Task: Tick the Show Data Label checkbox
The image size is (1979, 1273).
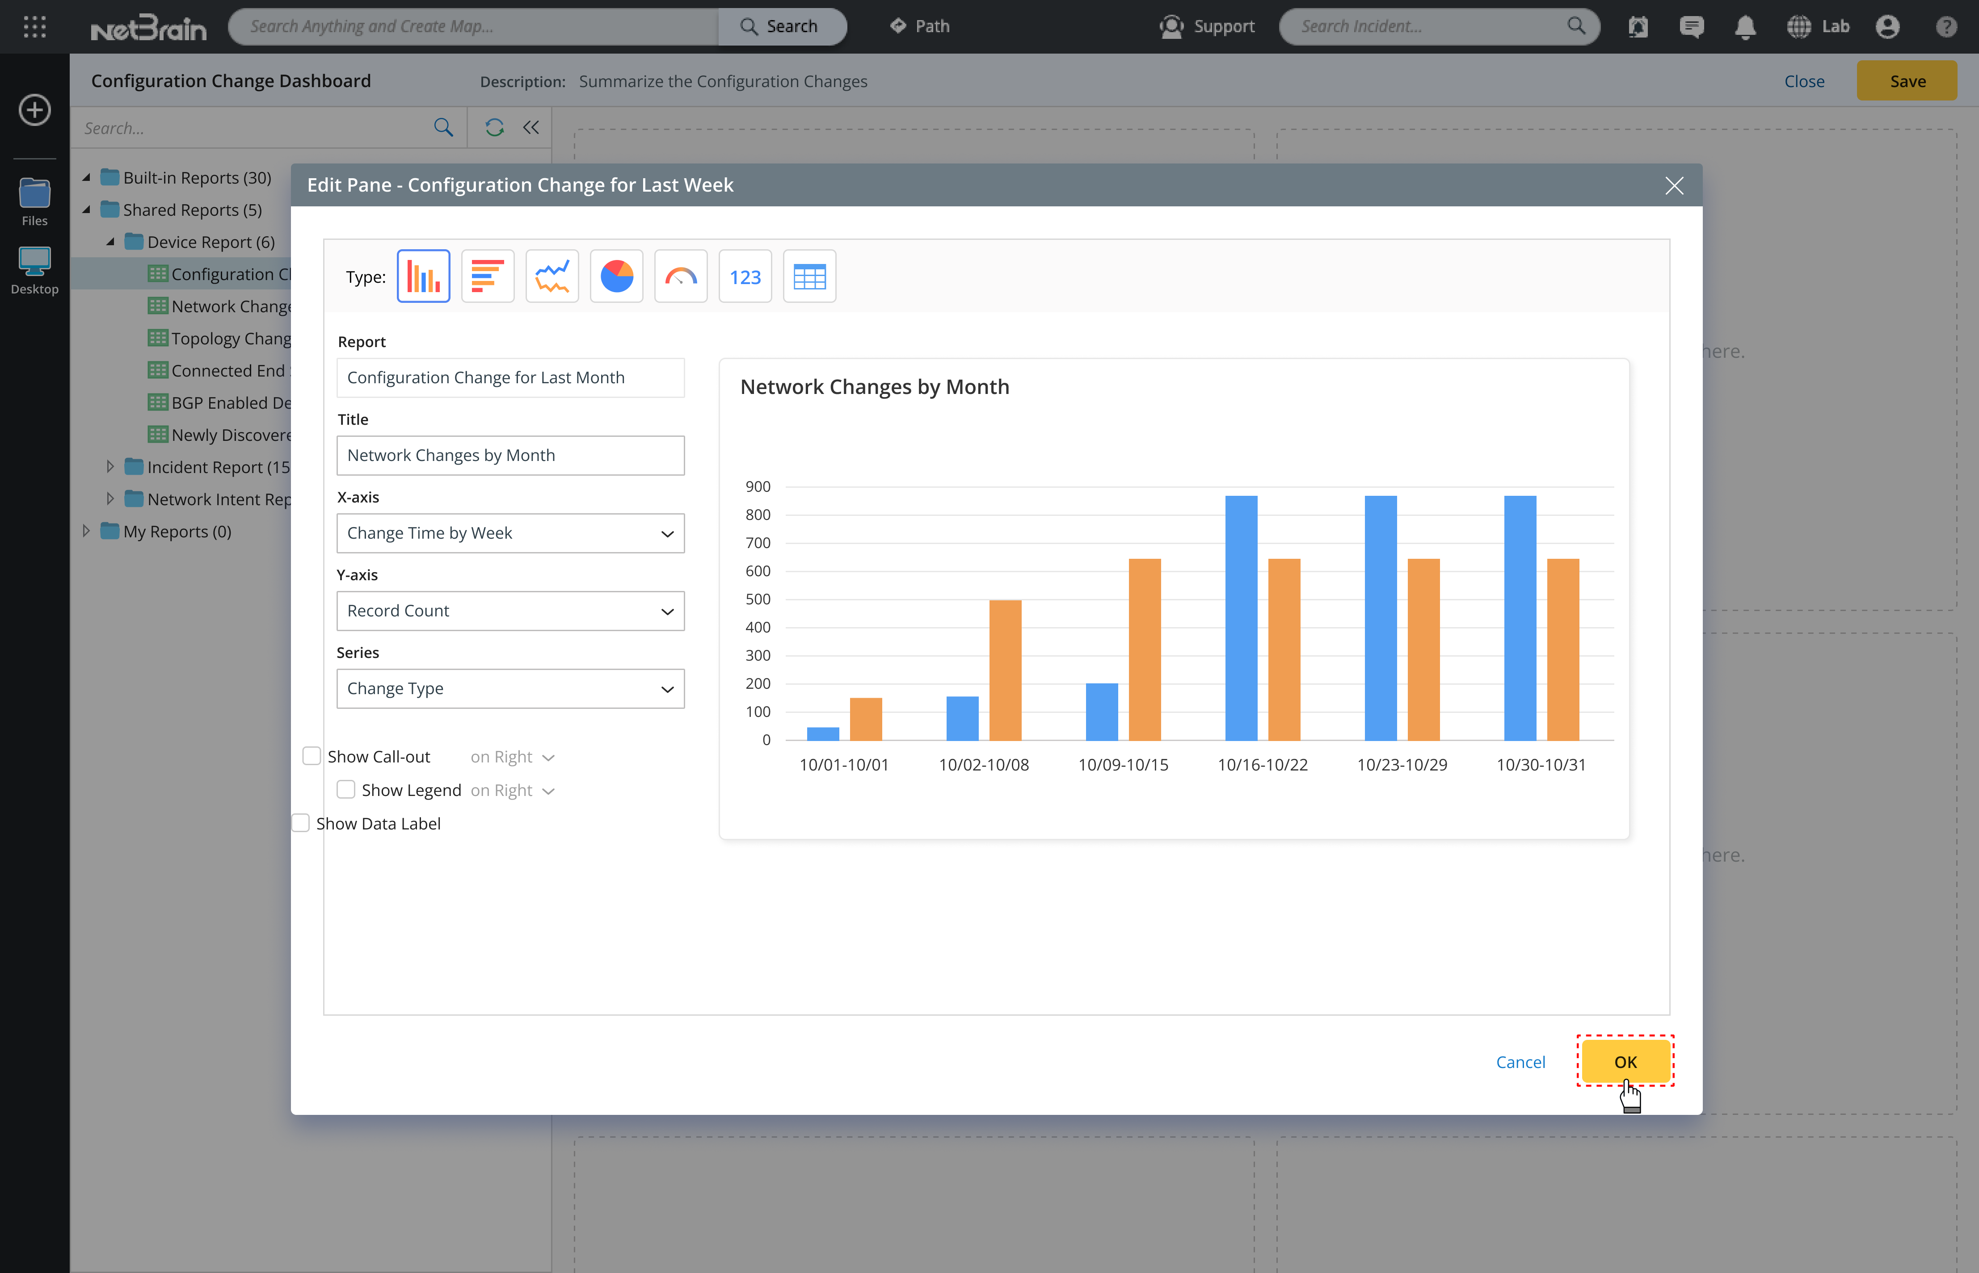Action: pos(301,823)
